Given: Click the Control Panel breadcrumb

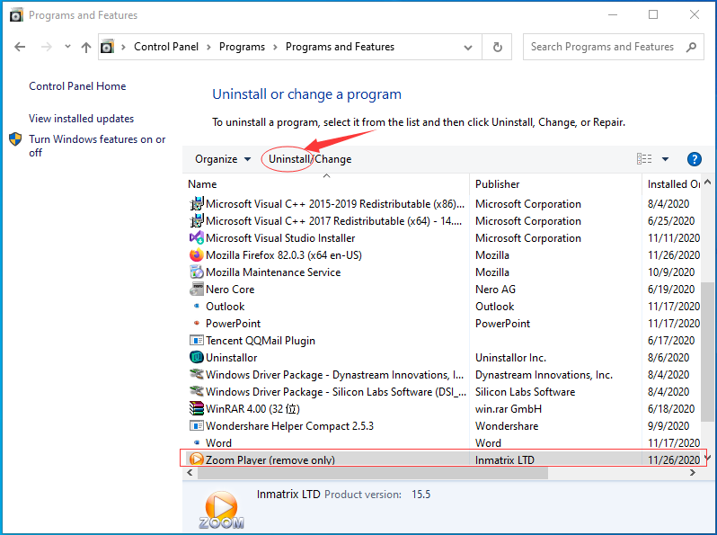Looking at the screenshot, I should (166, 47).
